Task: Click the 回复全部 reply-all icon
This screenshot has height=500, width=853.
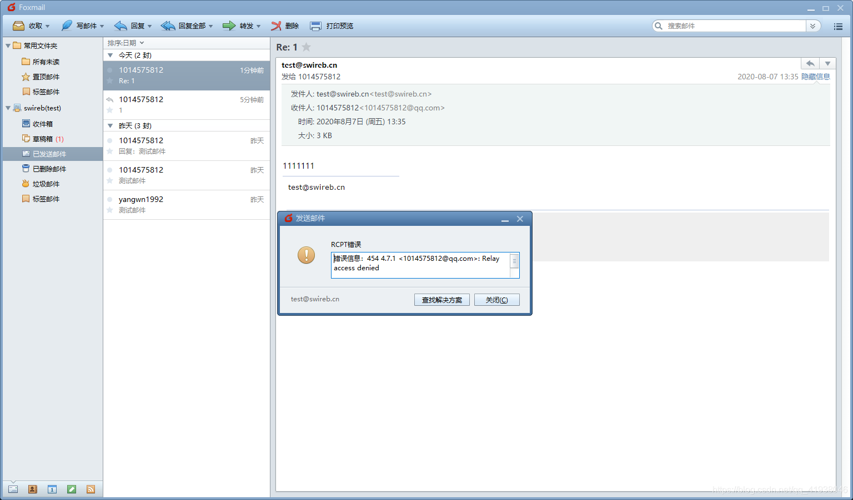Action: (x=168, y=26)
